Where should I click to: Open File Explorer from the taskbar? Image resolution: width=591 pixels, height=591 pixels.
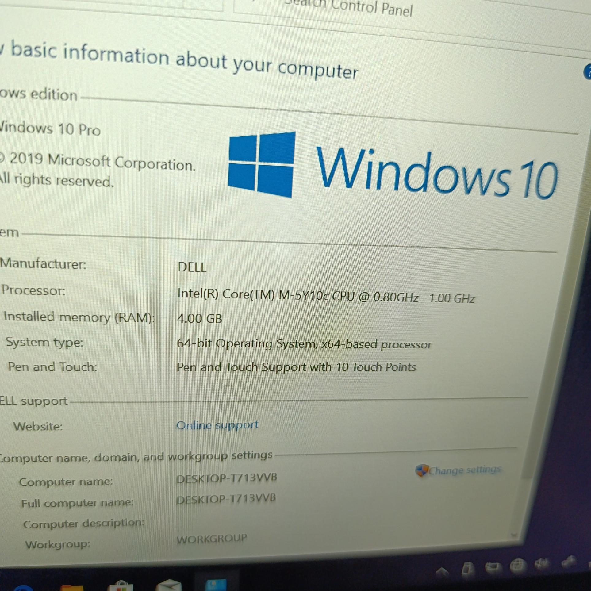point(71,587)
